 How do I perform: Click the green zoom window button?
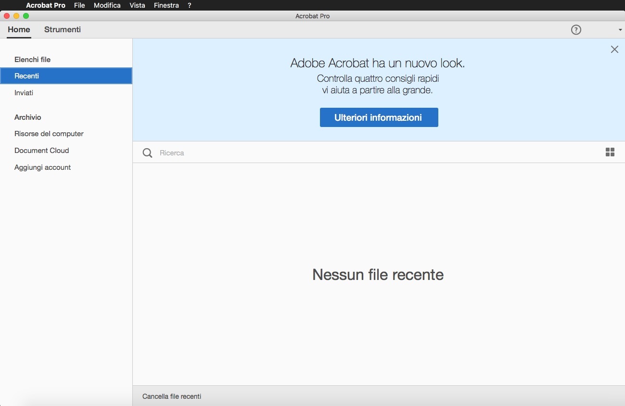26,16
